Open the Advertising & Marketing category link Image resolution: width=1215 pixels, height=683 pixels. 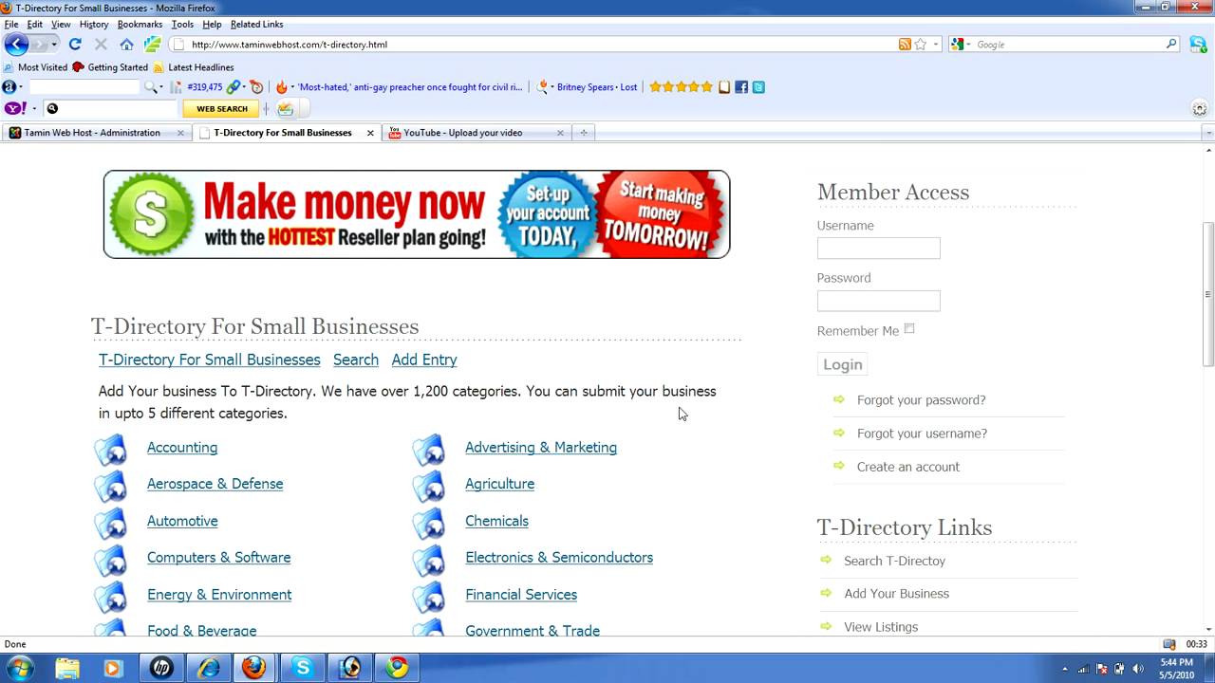pyautogui.click(x=540, y=448)
